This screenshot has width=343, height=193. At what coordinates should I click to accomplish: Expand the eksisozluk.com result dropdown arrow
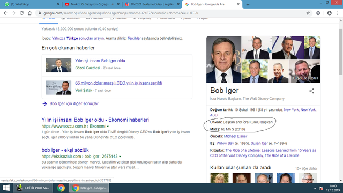click(120, 157)
